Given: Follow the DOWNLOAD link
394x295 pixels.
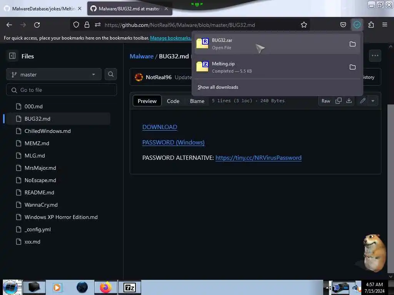Looking at the screenshot, I should click(160, 127).
